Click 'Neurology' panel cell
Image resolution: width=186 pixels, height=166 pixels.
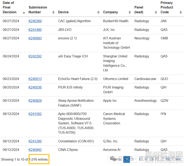pos(142,38)
